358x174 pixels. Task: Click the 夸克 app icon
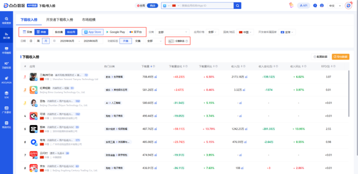pos(34,142)
